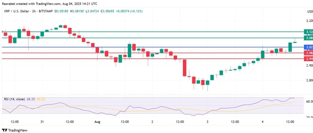Click the 31 date on time axis
This screenshot has height=133, width=313.
pyautogui.click(x=42, y=121)
